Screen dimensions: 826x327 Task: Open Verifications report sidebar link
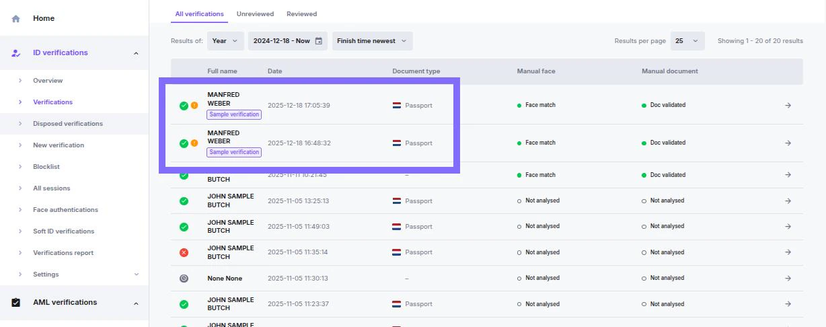[x=63, y=253]
